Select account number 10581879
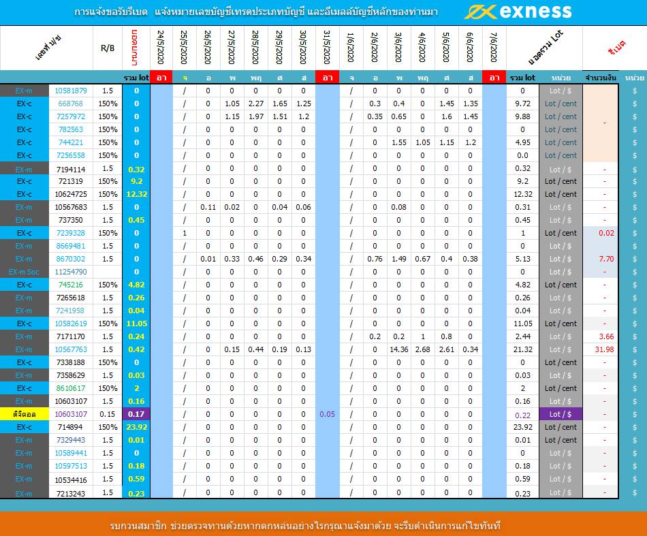The width and height of the screenshot is (647, 536). click(x=71, y=91)
